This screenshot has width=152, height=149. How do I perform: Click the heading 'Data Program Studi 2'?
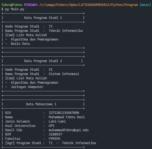pyautogui.click(x=43, y=61)
